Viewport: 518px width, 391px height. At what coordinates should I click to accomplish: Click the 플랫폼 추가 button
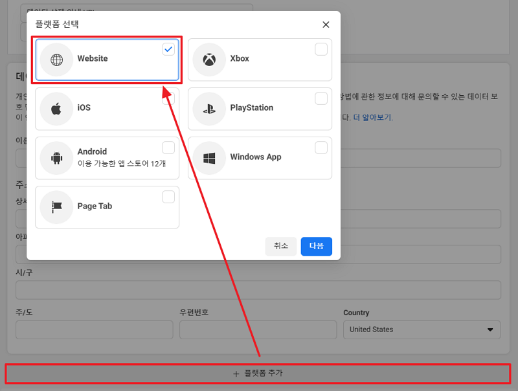(258, 374)
